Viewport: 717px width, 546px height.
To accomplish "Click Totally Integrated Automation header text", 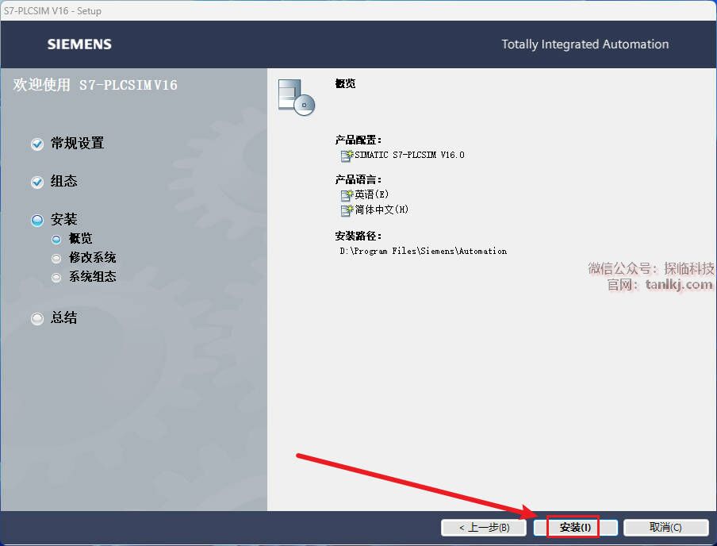I will (585, 44).
